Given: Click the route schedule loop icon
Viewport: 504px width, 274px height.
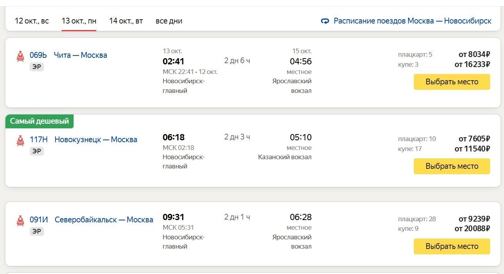Looking at the screenshot, I should (325, 21).
